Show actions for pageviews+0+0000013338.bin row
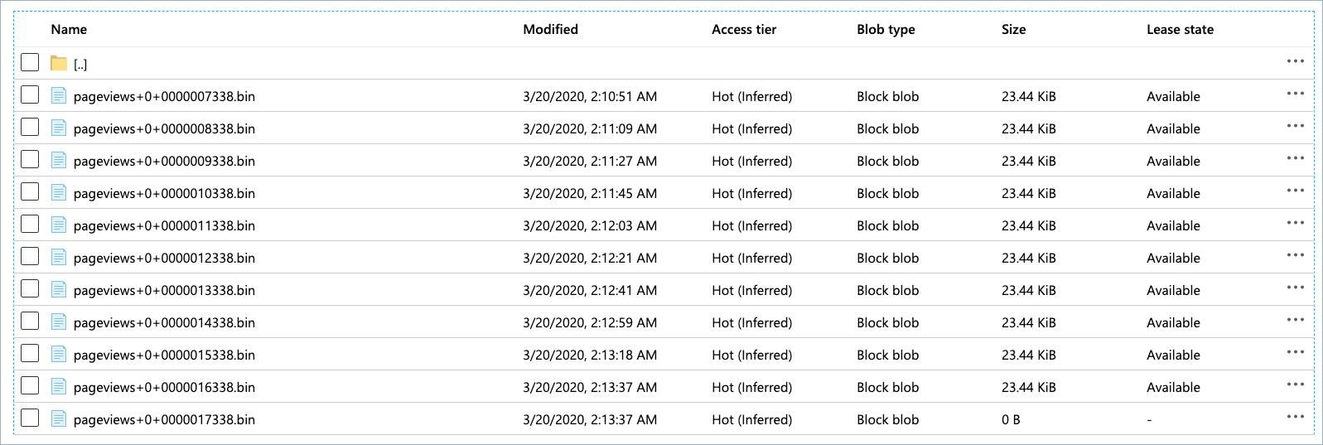The width and height of the screenshot is (1323, 445). [x=1295, y=288]
